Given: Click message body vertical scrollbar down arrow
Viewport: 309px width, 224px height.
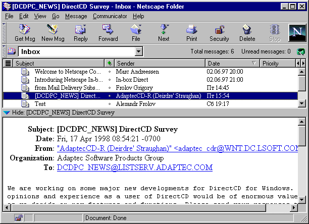Looking at the screenshot, I should [x=302, y=200].
